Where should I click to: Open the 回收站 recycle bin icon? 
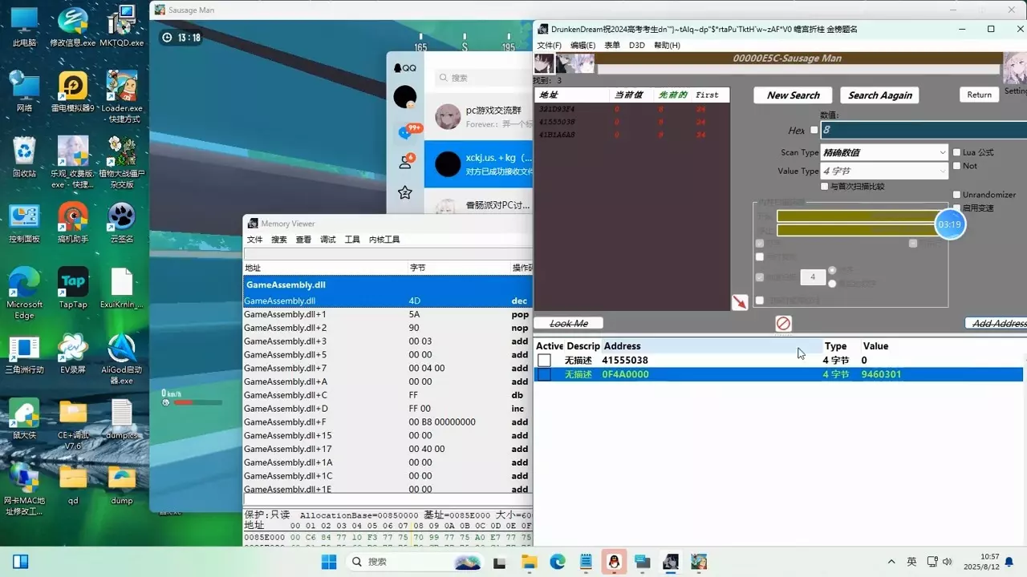tap(24, 156)
